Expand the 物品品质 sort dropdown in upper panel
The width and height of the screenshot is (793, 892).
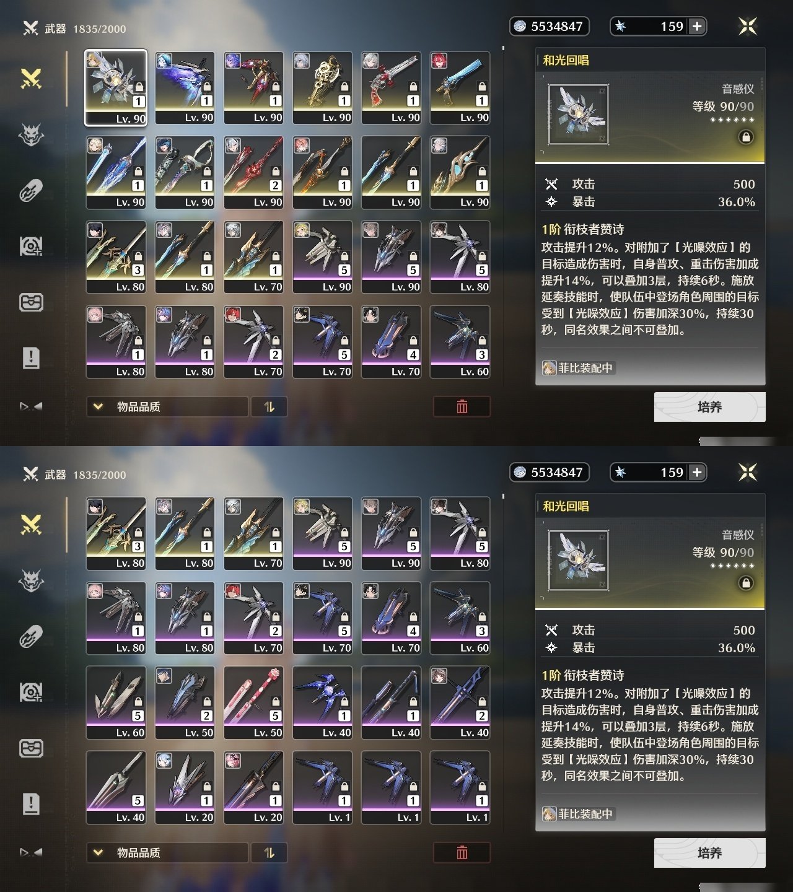coord(167,407)
